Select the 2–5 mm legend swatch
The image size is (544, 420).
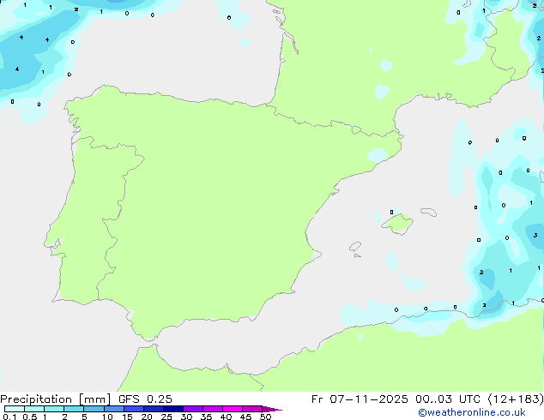click(x=74, y=409)
